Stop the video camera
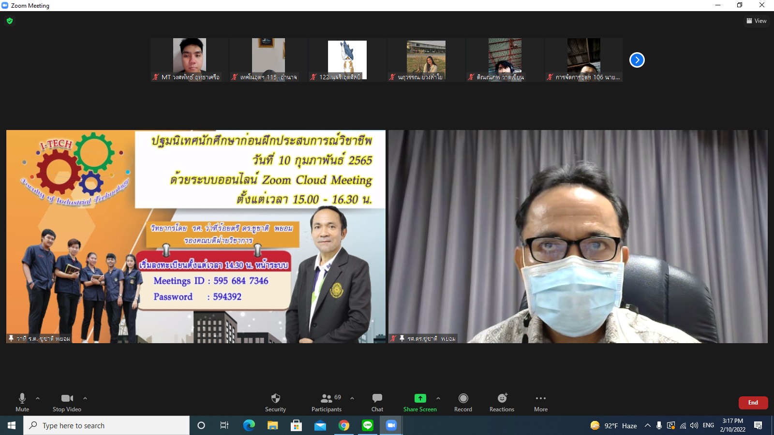This screenshot has width=774, height=435. (x=67, y=402)
